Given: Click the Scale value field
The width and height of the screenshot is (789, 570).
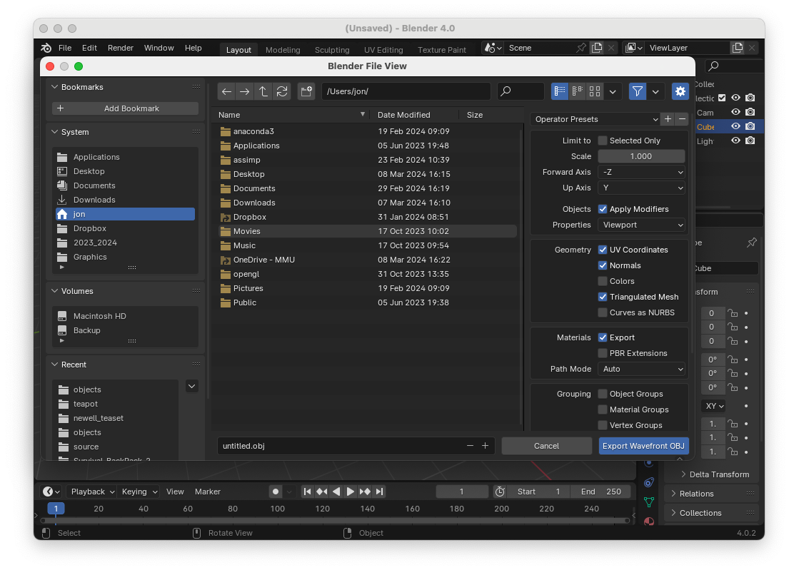Looking at the screenshot, I should pos(641,156).
